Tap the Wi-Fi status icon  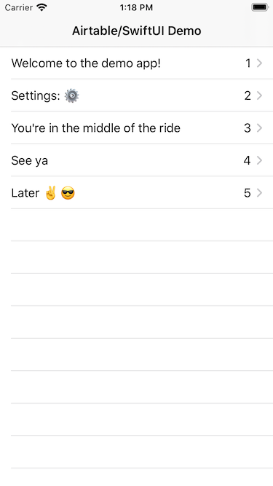pos(41,7)
